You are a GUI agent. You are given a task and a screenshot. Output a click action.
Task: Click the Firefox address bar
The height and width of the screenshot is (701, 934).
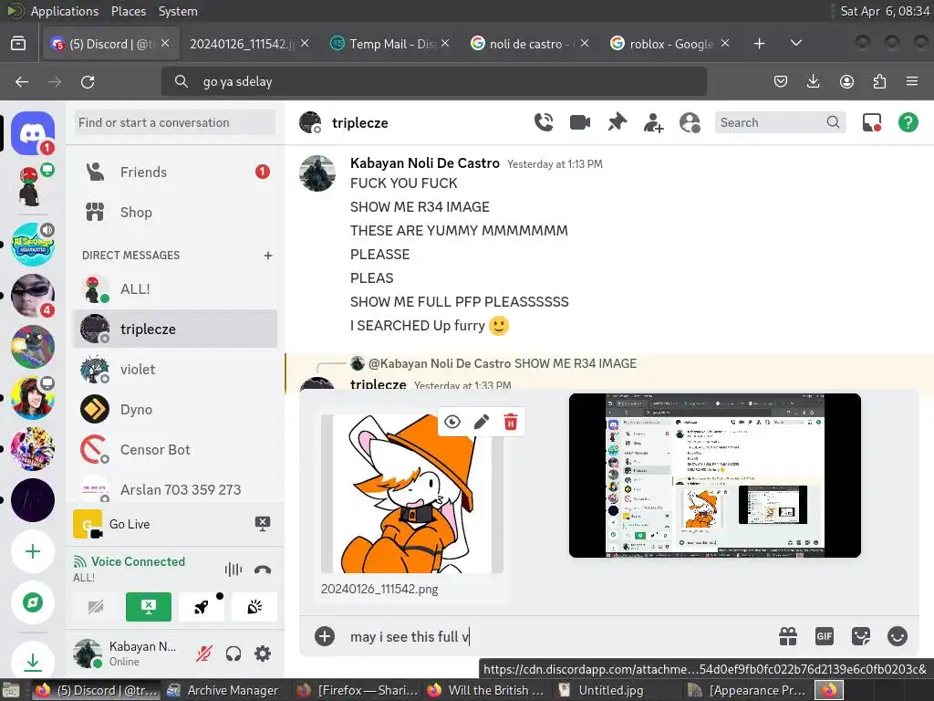pyautogui.click(x=433, y=81)
